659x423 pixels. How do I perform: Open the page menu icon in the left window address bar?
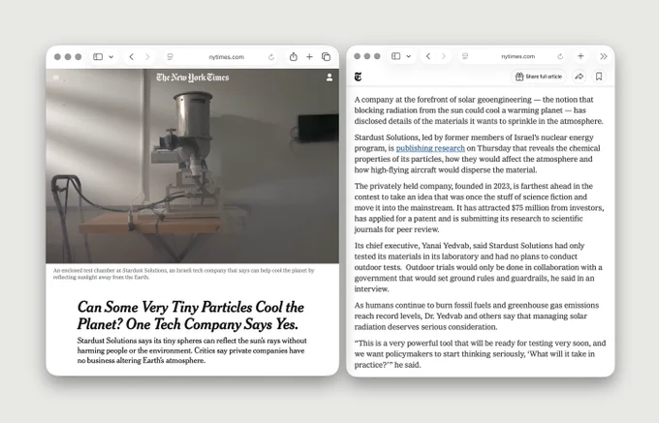point(171,57)
